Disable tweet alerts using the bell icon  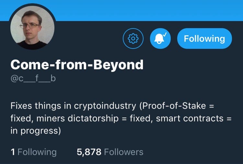(x=160, y=38)
